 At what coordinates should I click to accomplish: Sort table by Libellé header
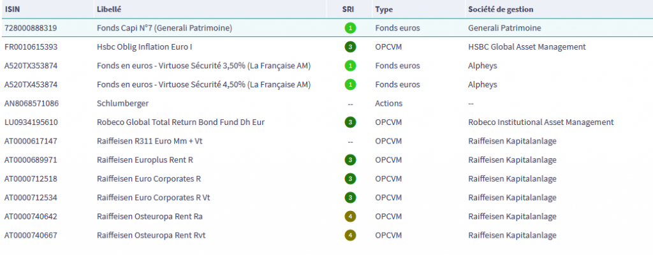(x=109, y=10)
